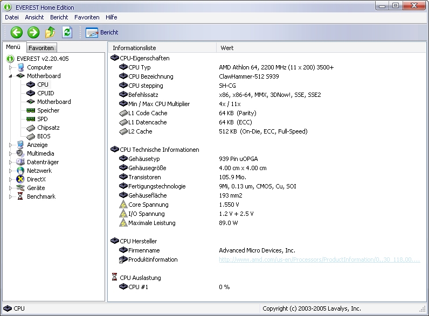Image resolution: width=429 pixels, height=316 pixels.
Task: Click the green Back arrow button
Action: 16,32
